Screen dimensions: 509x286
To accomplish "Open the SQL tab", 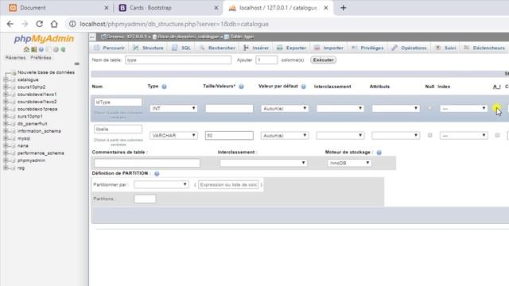I will 181,48.
